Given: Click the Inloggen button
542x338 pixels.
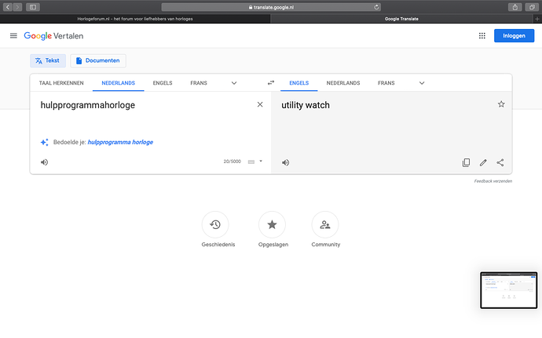Looking at the screenshot, I should [514, 35].
